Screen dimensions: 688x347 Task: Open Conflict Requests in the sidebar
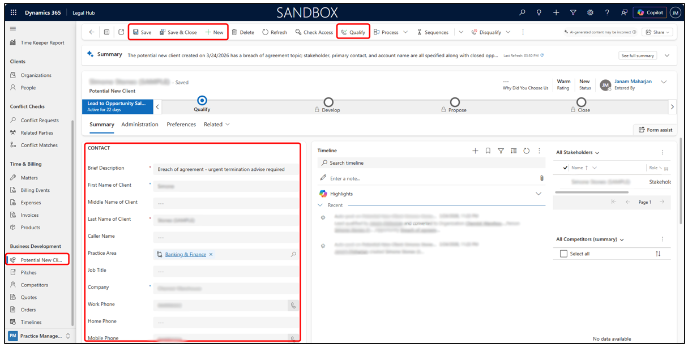(x=40, y=120)
